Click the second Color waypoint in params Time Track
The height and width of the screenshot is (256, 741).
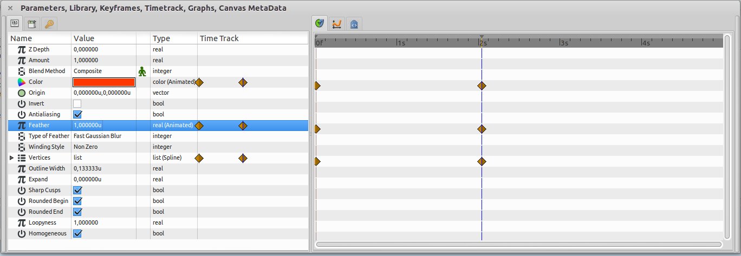point(243,82)
